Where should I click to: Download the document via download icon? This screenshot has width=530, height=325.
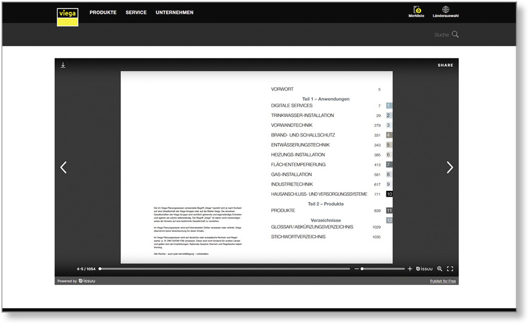63,65
